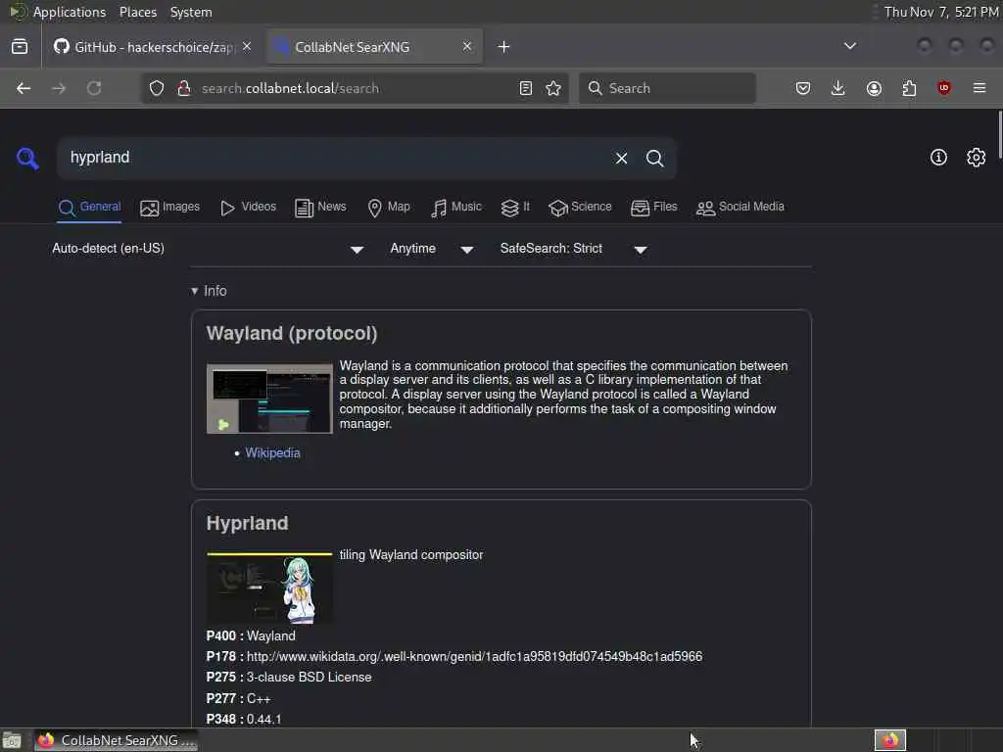The width and height of the screenshot is (1003, 752).
Task: Click the Wayland protocol thumbnail
Action: (x=269, y=399)
